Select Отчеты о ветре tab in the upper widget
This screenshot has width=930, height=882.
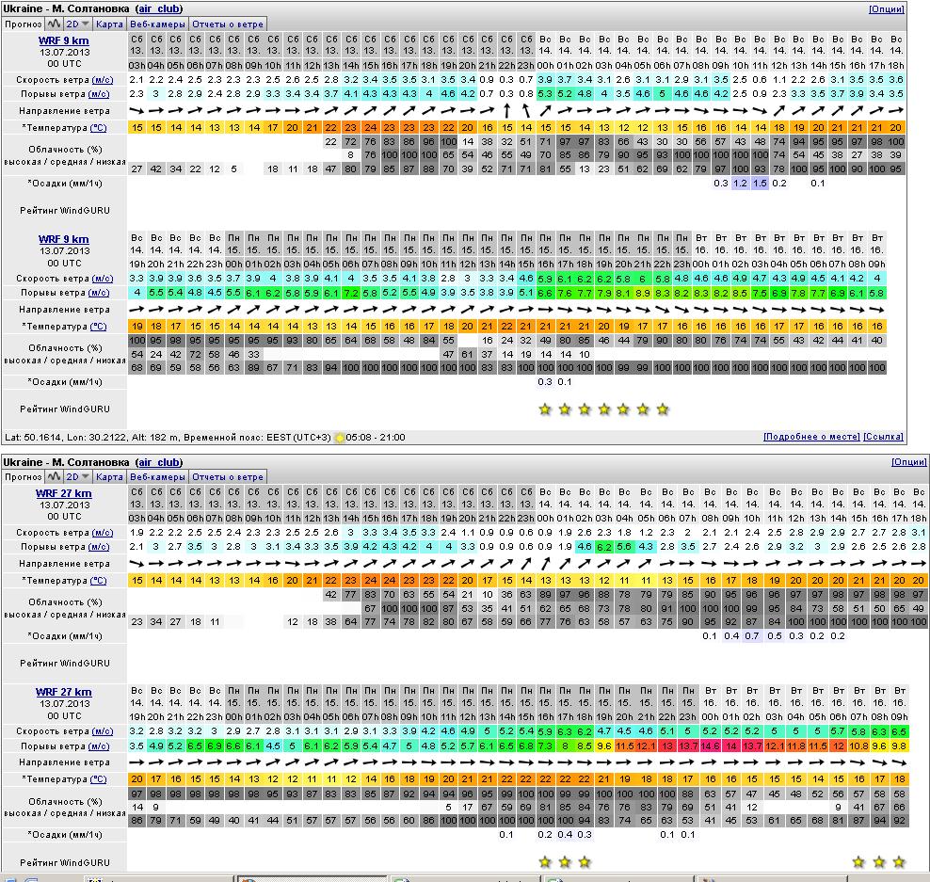228,24
